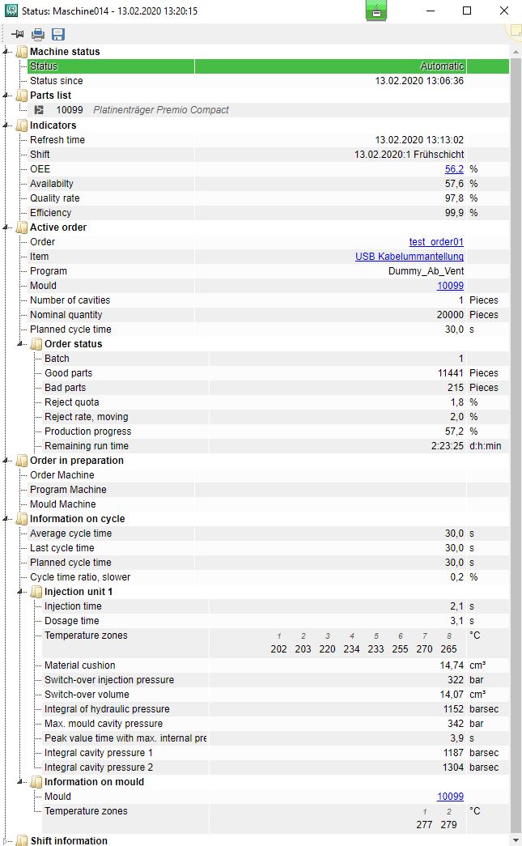The image size is (522, 846).
Task: Select the Order Machine row
Action: (268, 475)
